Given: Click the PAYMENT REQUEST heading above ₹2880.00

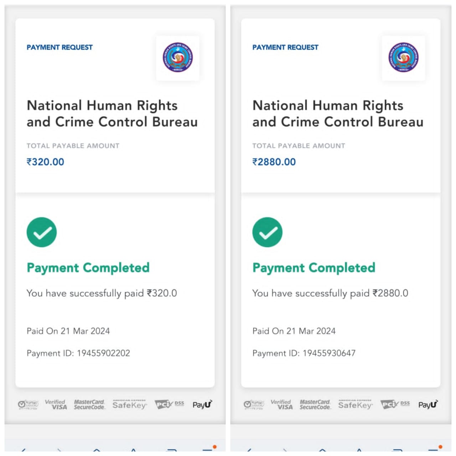Looking at the screenshot, I should [285, 47].
